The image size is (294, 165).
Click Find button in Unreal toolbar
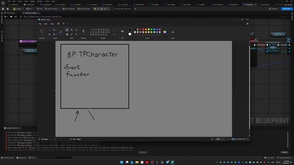tap(40, 9)
